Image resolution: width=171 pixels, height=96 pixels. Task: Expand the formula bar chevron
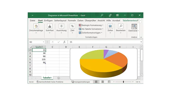click(141, 42)
